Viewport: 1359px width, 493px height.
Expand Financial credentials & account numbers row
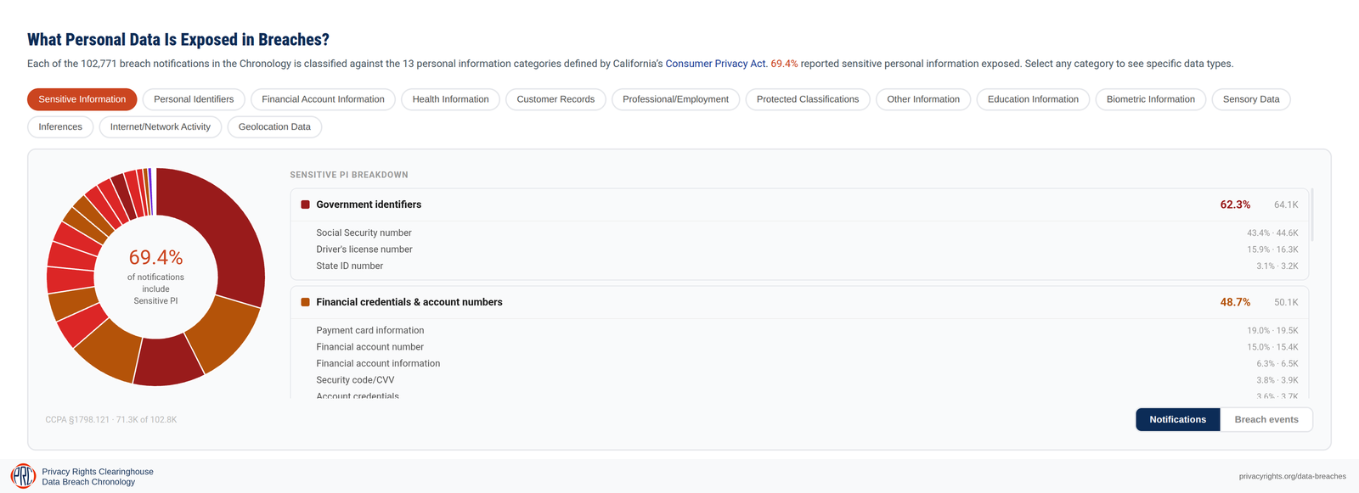pyautogui.click(x=799, y=302)
